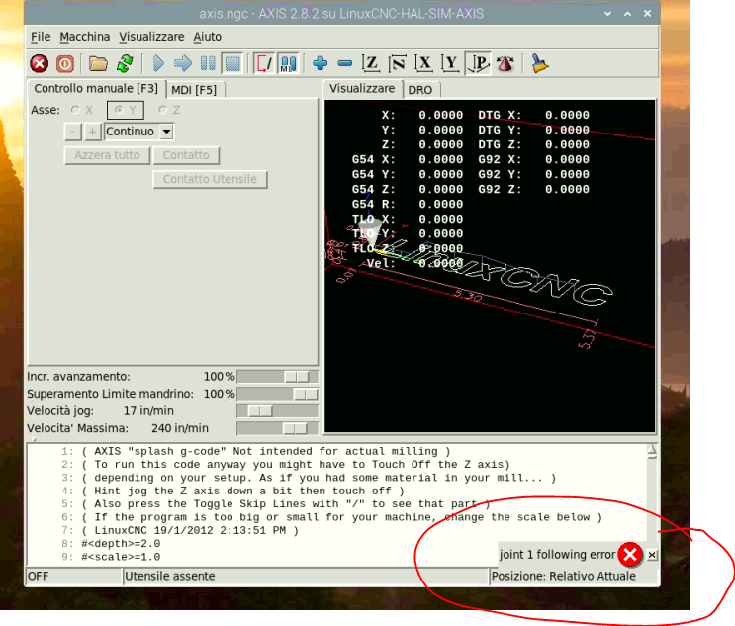Select the DRO tab
Image resolution: width=735 pixels, height=626 pixels.
click(x=420, y=89)
